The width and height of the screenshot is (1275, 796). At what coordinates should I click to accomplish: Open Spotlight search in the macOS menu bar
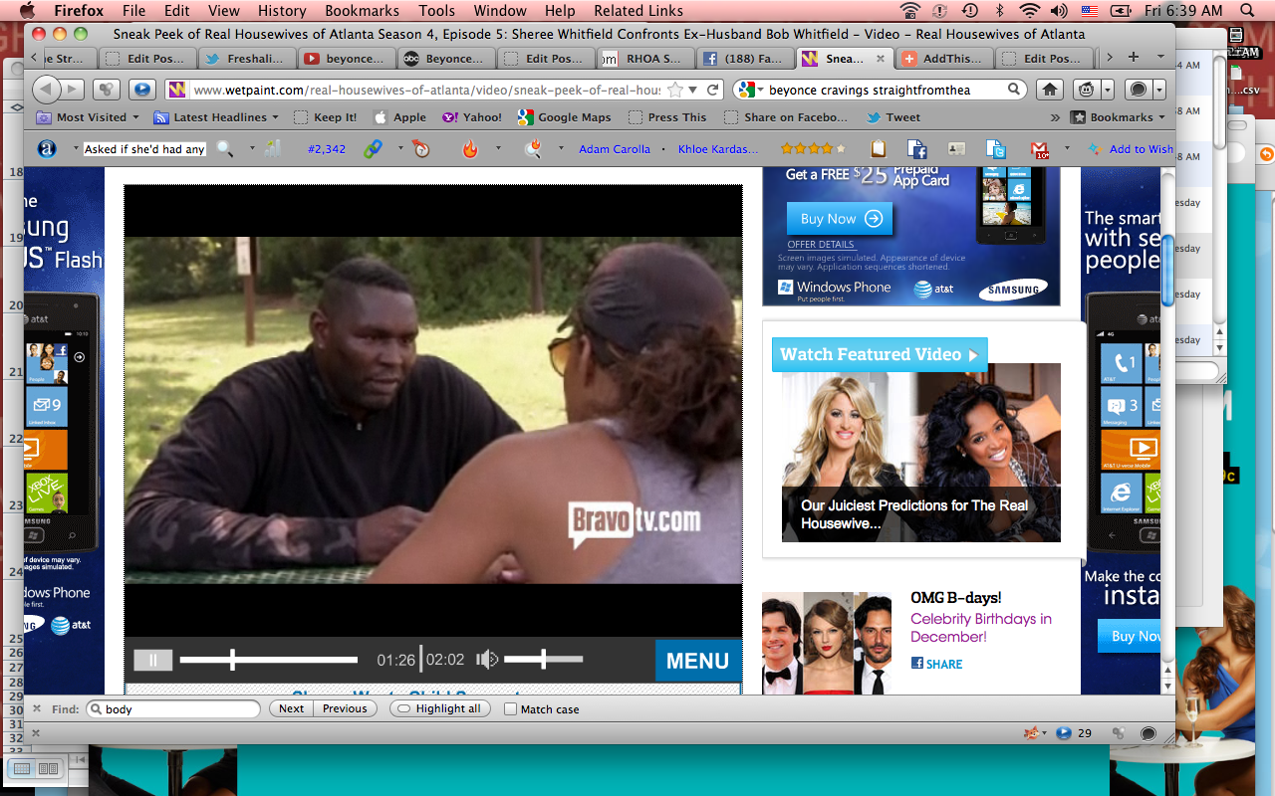1246,11
